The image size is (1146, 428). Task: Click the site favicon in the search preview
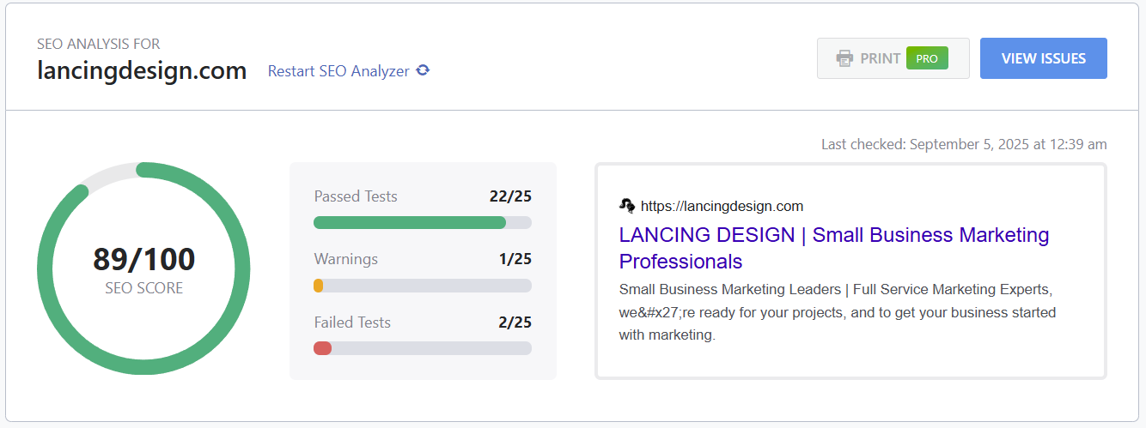[627, 206]
